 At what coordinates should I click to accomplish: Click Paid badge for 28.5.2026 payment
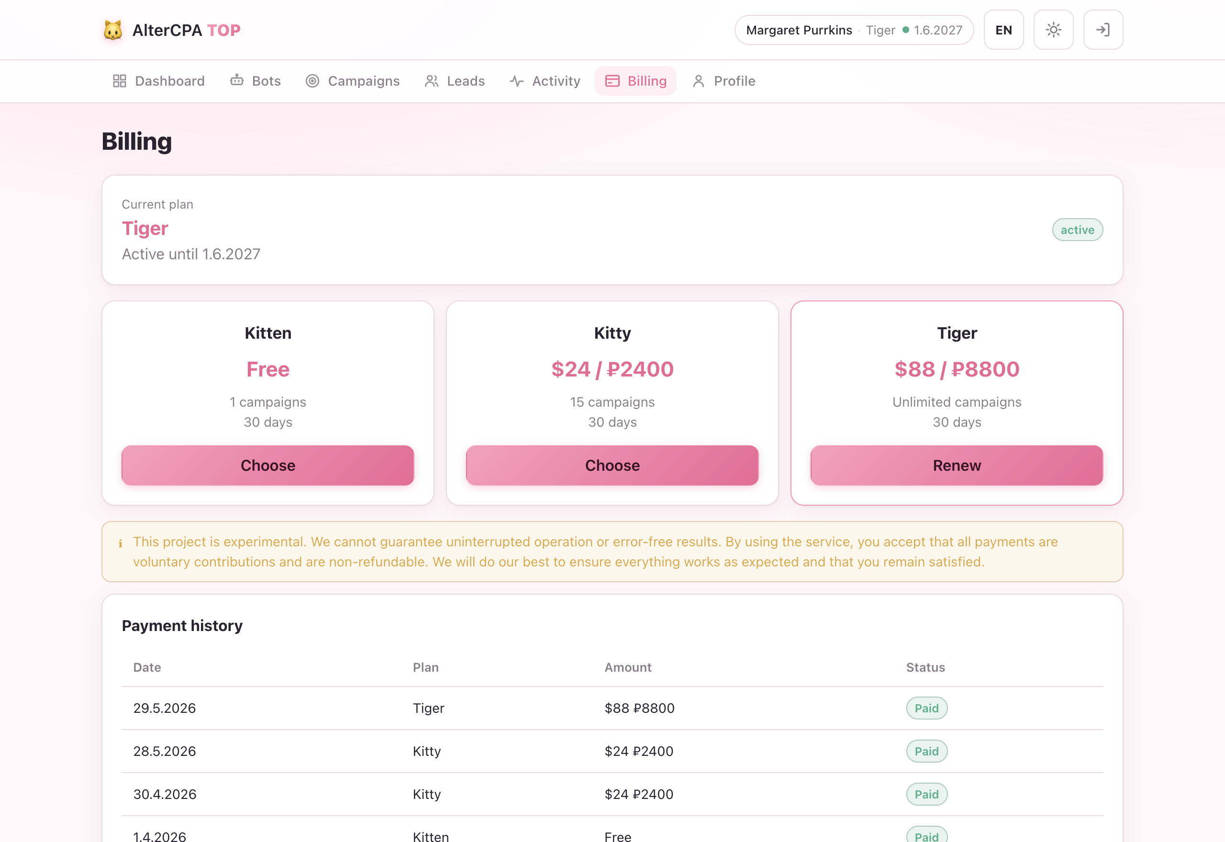click(x=926, y=751)
